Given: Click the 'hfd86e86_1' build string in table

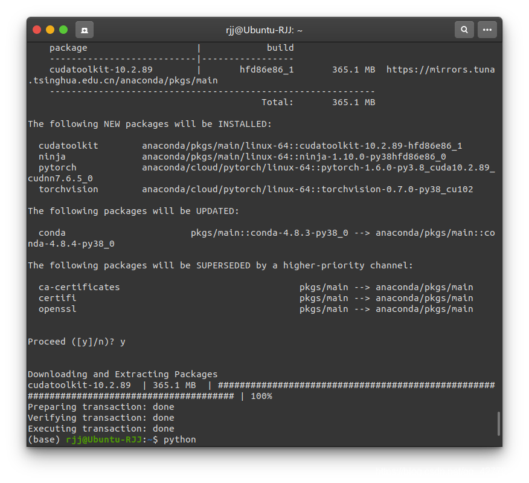Looking at the screenshot, I should pyautogui.click(x=266, y=70).
